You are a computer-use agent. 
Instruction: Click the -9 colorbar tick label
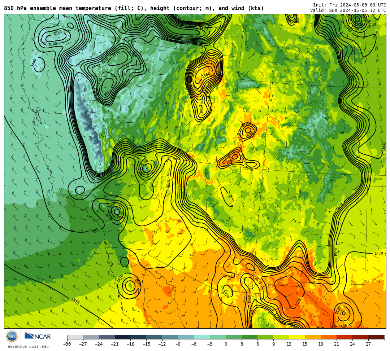coord(178,344)
